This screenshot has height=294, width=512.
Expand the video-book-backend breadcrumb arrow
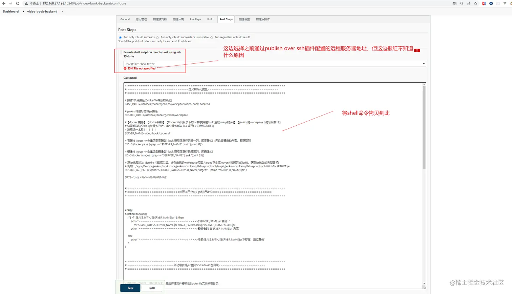[62, 12]
